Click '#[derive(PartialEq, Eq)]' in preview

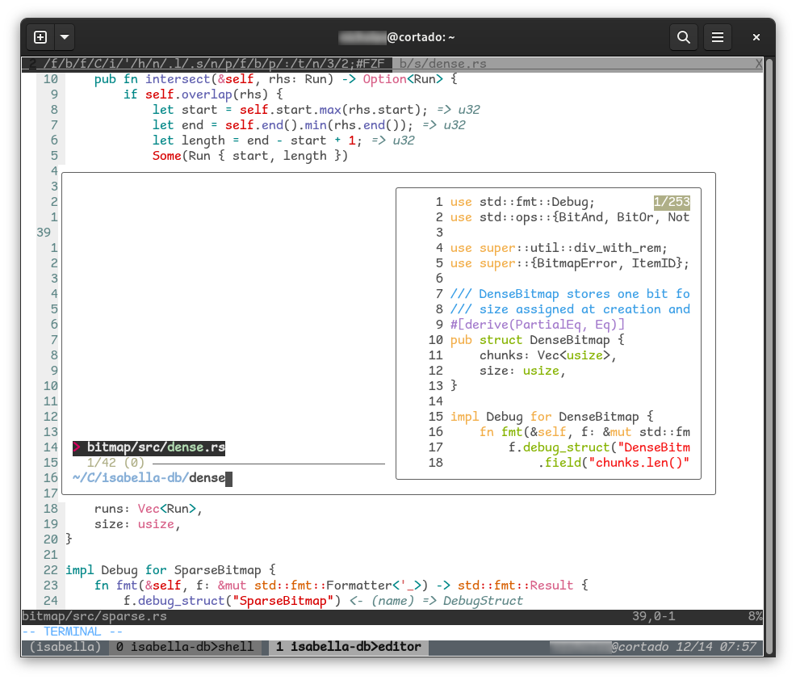click(x=537, y=325)
